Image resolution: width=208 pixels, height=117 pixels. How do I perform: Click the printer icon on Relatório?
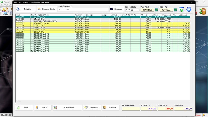tap(18, 9)
